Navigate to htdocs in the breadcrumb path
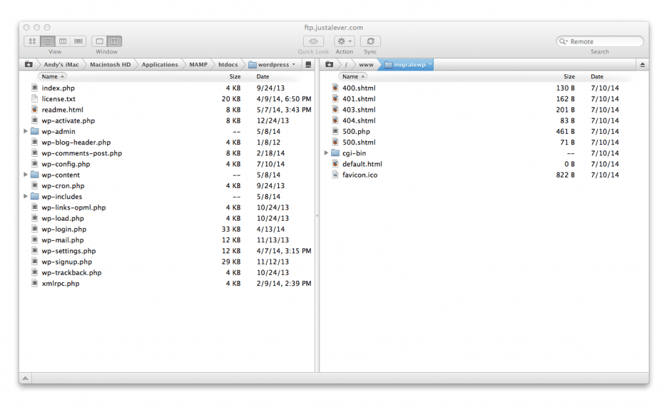The image size is (669, 412). click(227, 64)
